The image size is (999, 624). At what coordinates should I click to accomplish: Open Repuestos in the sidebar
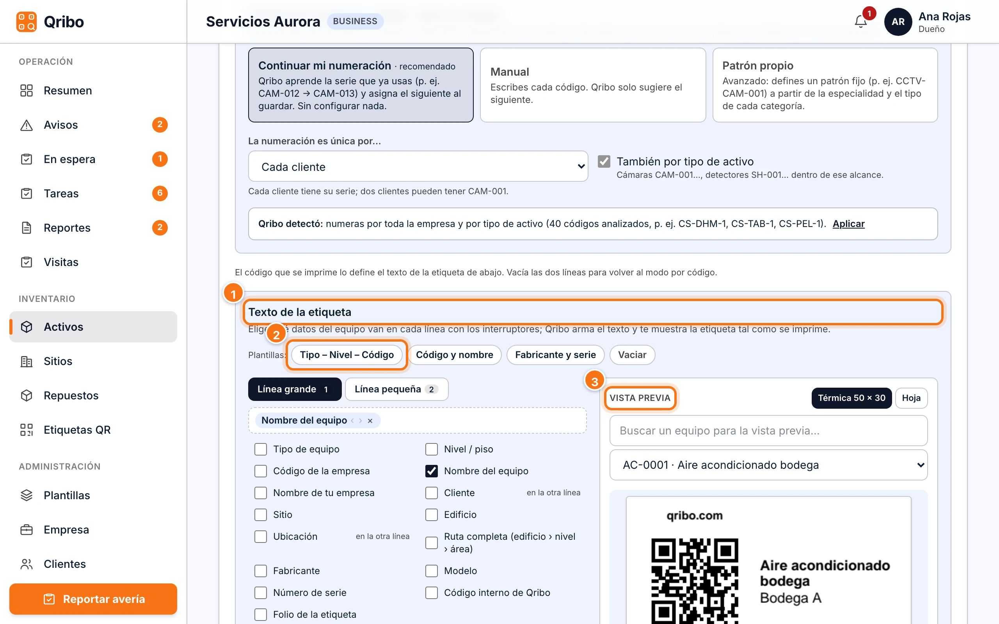pyautogui.click(x=93, y=395)
